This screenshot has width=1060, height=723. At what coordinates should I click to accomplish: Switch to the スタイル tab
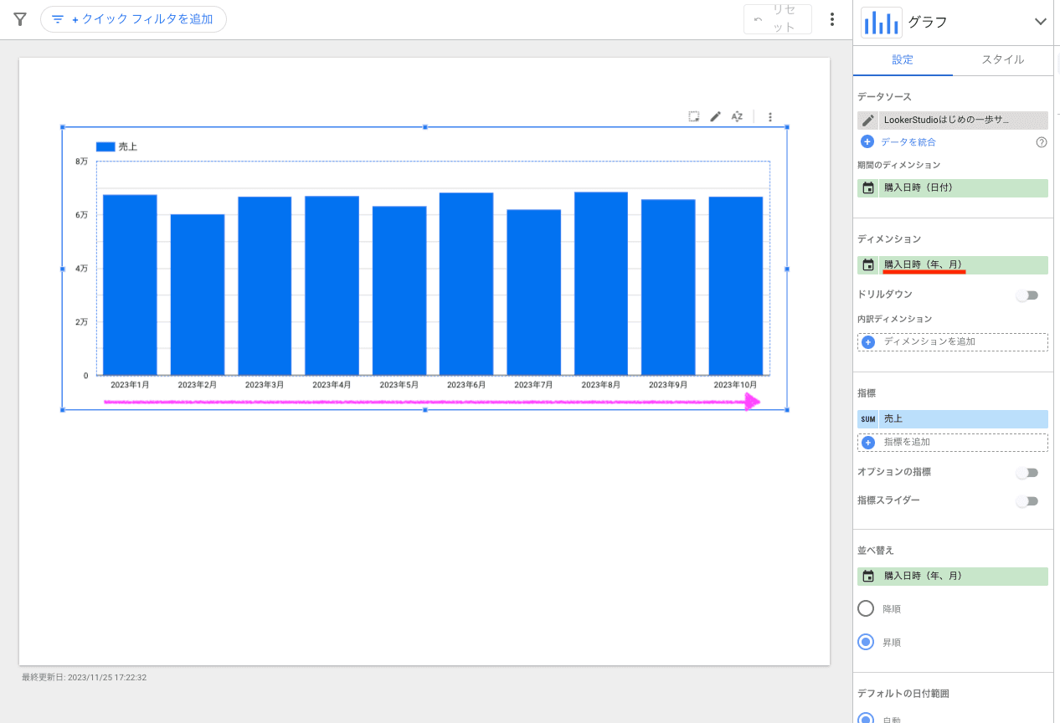pos(1002,59)
